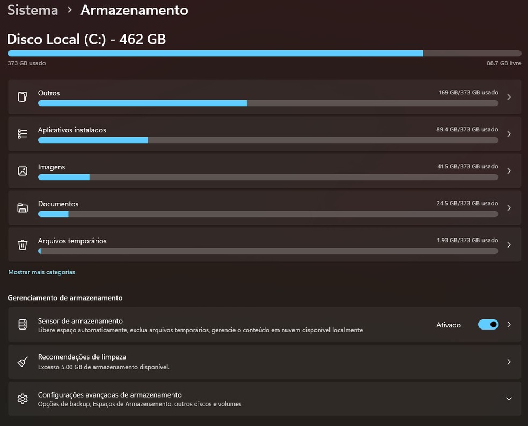Expand Configurações avançadas de armazenamento chevron
This screenshot has width=528, height=426.
click(509, 399)
